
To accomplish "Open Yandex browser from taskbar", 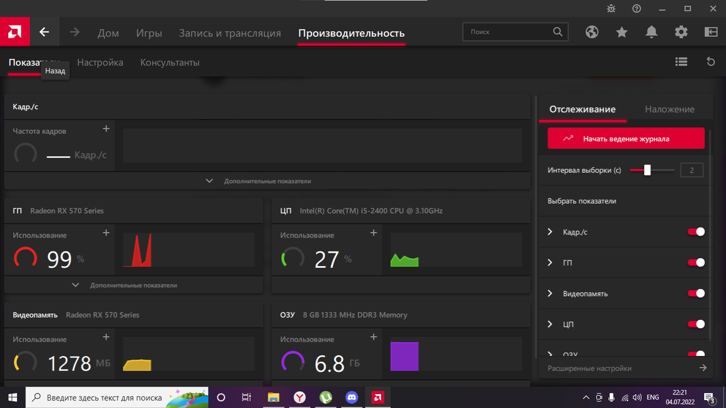I will [299, 397].
